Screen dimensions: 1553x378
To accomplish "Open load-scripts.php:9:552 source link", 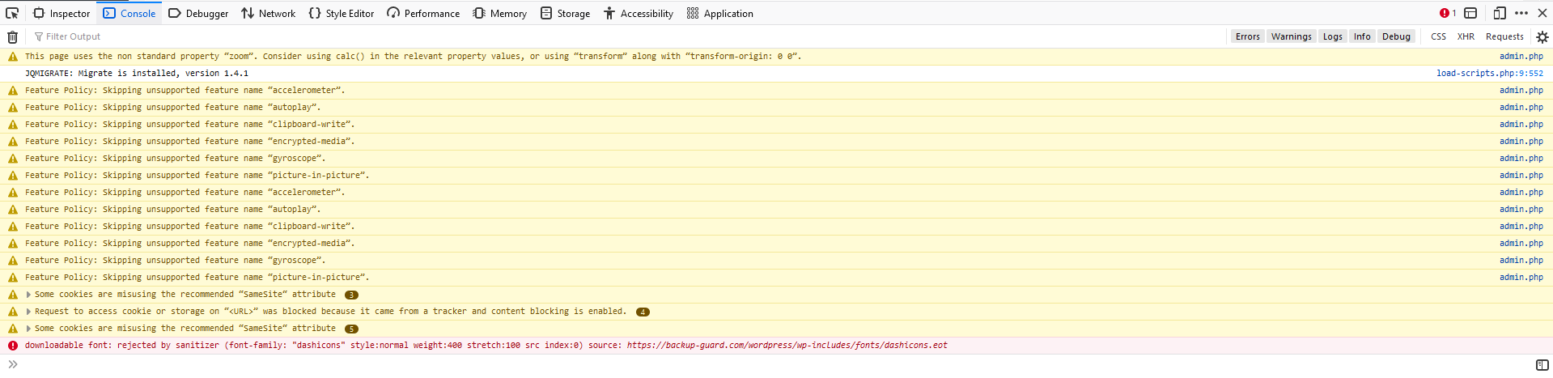I will (1489, 74).
